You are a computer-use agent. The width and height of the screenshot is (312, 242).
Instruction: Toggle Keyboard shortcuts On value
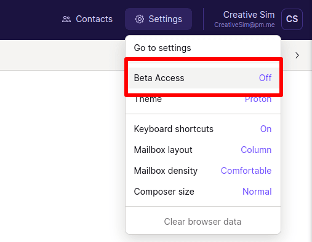click(x=266, y=129)
